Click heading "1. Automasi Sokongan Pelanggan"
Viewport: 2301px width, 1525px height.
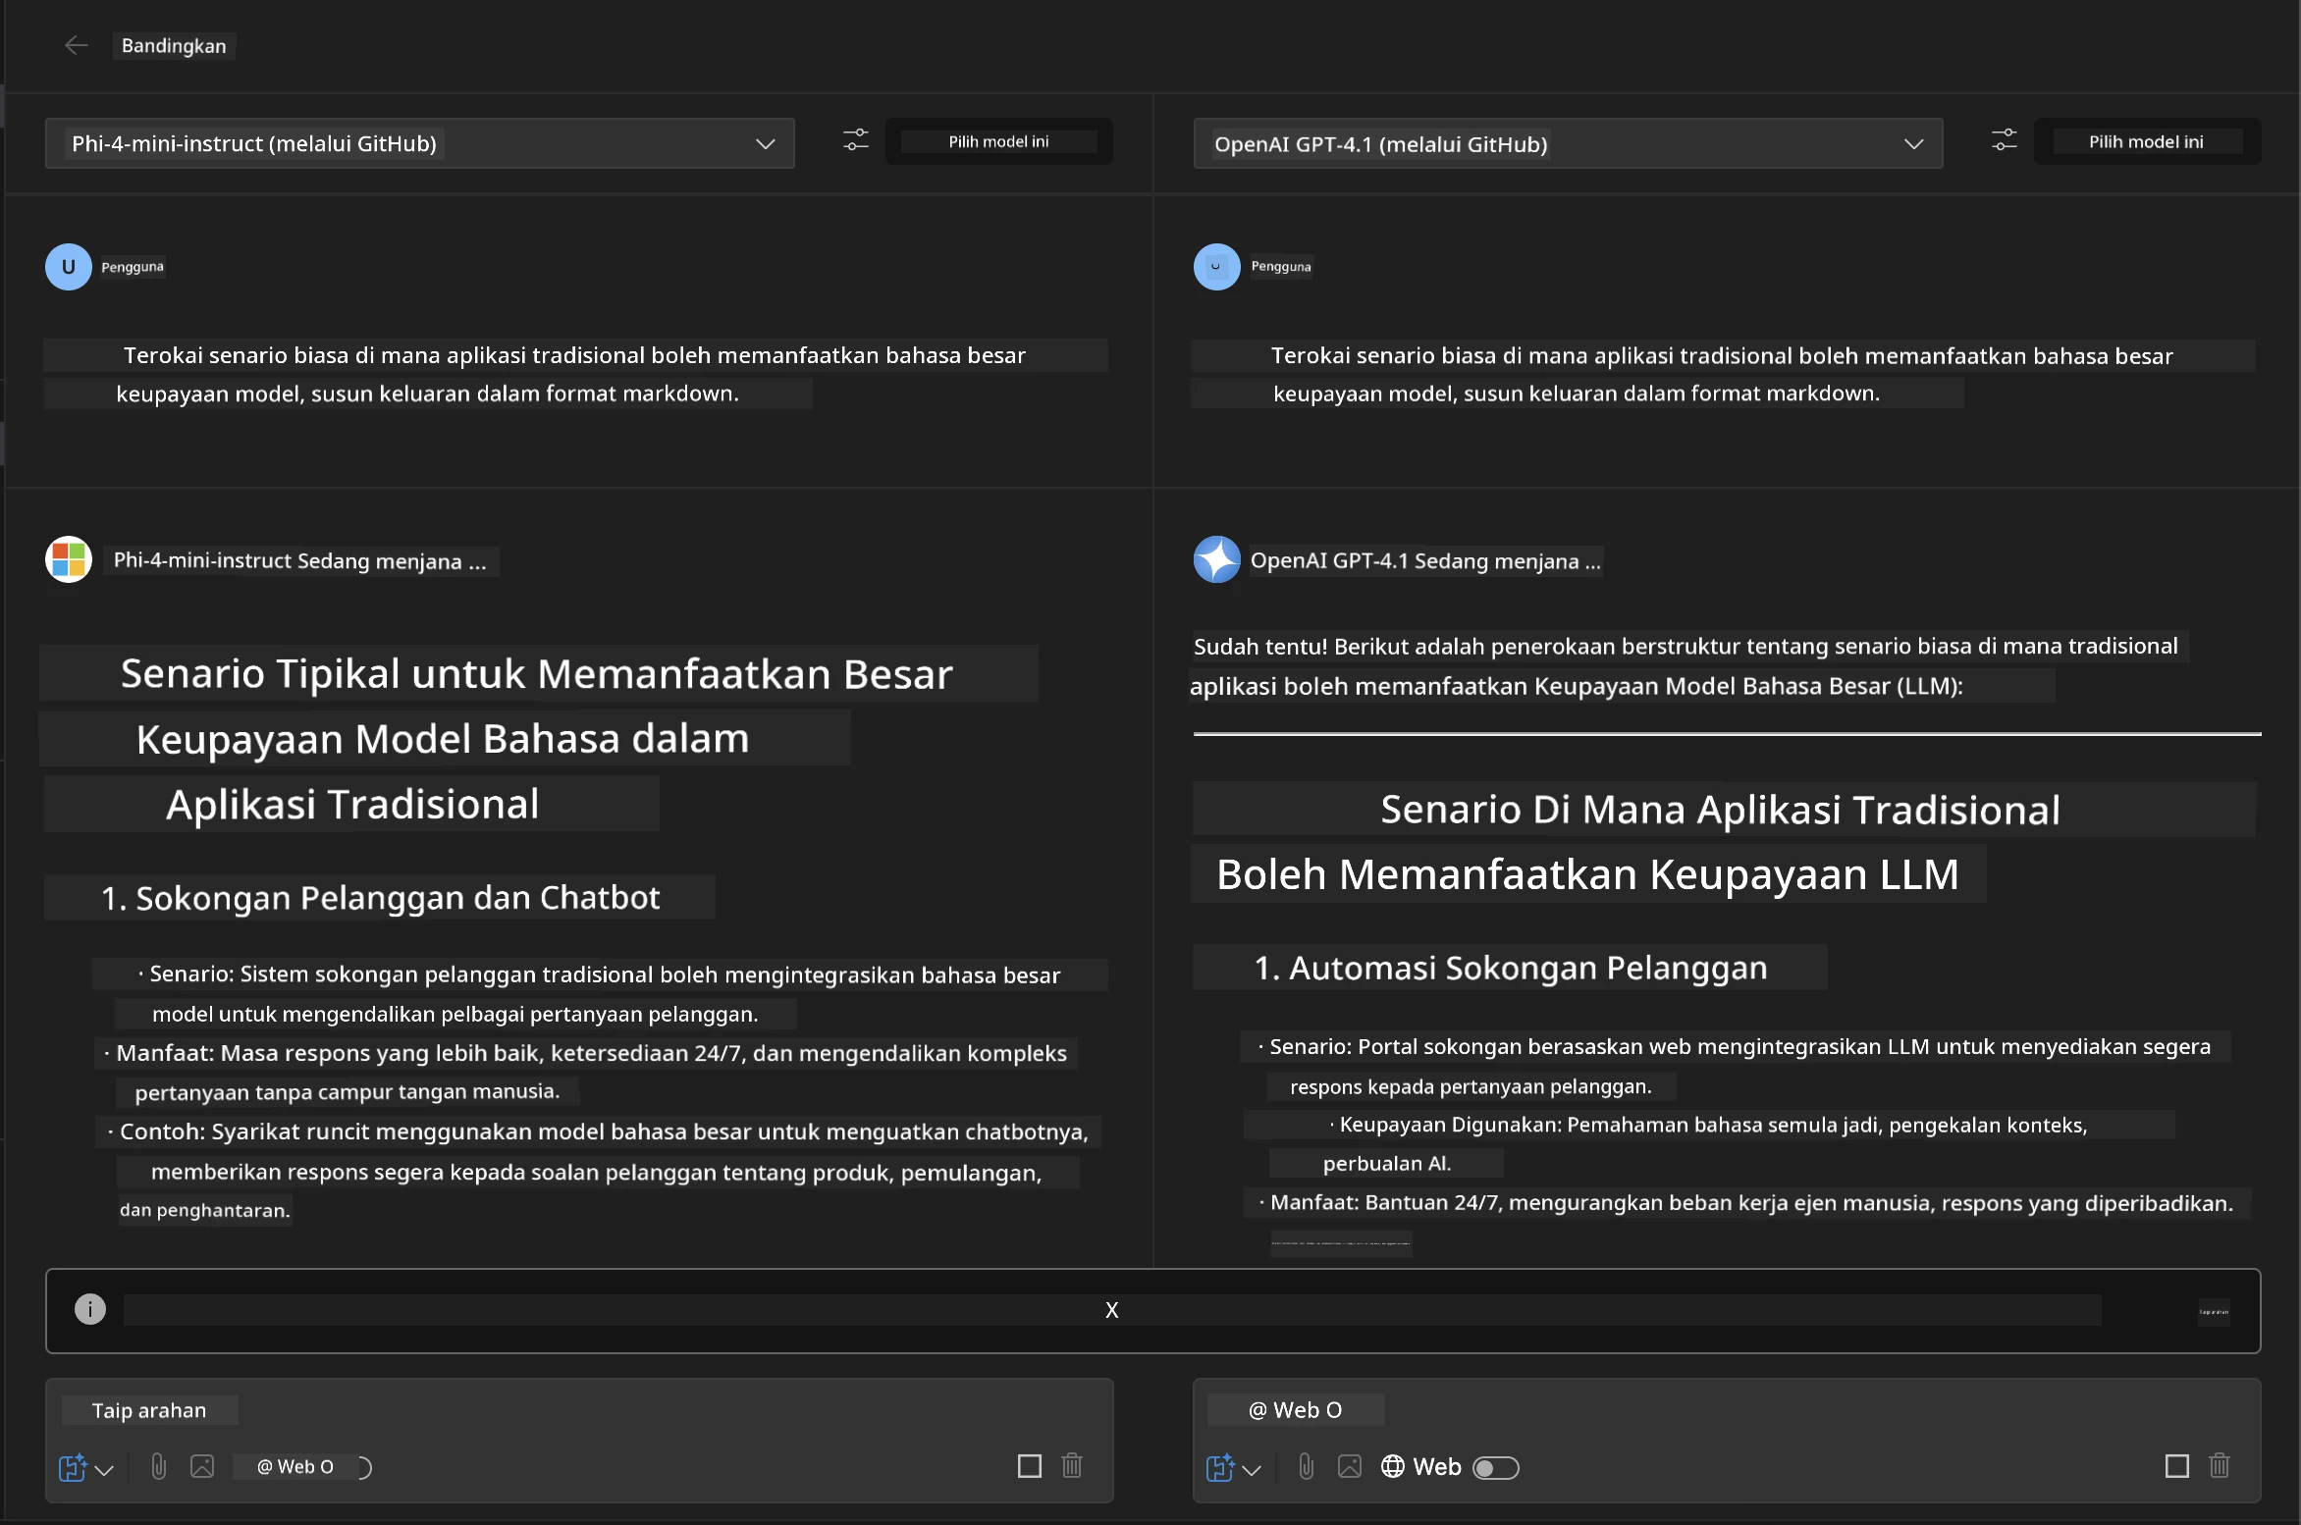pos(1511,969)
